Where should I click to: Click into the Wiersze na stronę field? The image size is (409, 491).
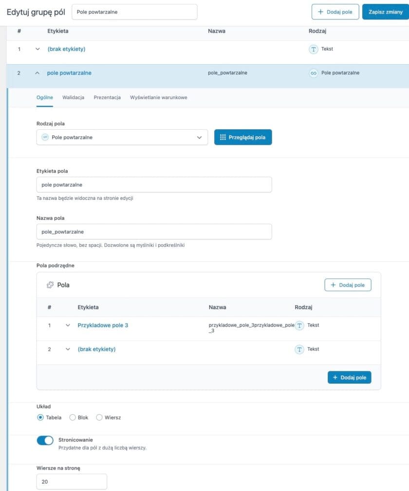click(x=72, y=482)
